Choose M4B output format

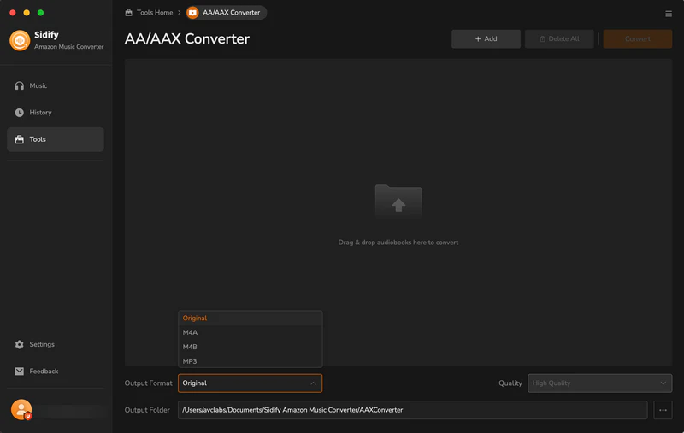click(250, 347)
